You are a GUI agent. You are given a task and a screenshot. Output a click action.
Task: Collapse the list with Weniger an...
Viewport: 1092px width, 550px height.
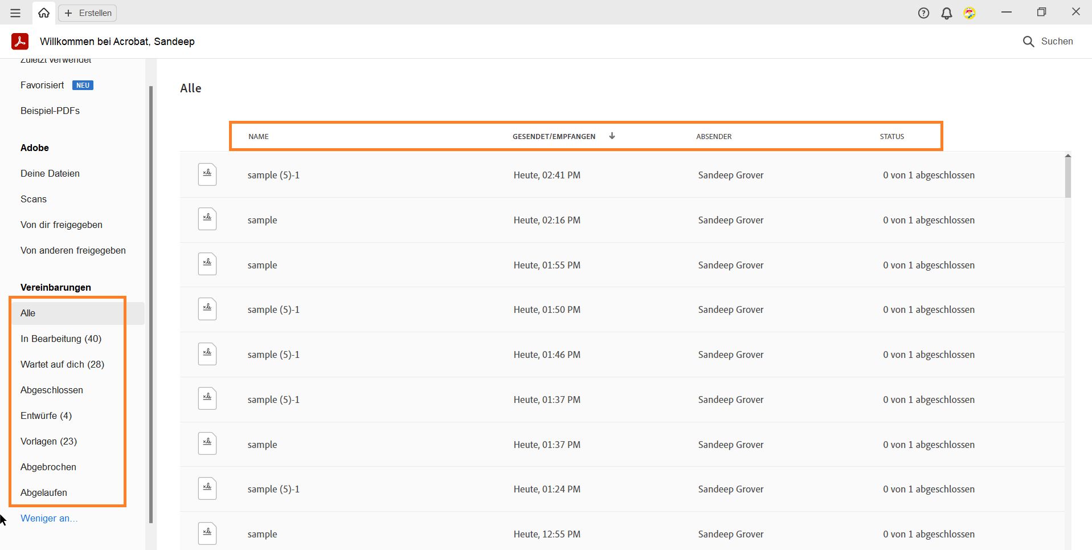[49, 518]
